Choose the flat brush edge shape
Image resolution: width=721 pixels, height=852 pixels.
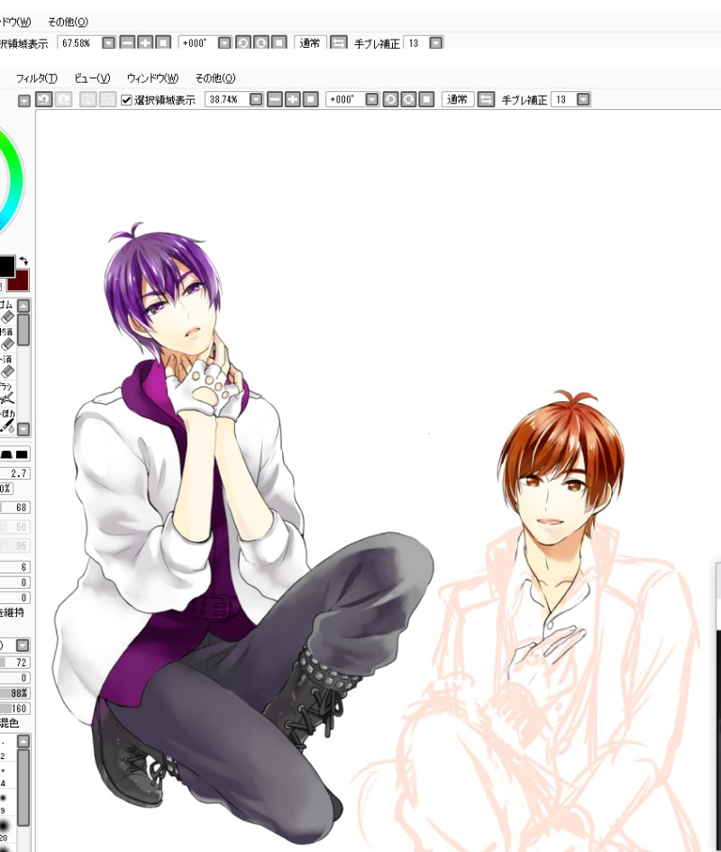click(22, 453)
